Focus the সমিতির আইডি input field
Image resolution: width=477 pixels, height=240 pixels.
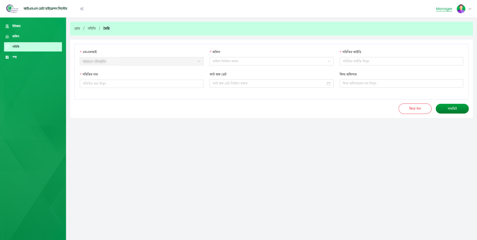(x=401, y=61)
